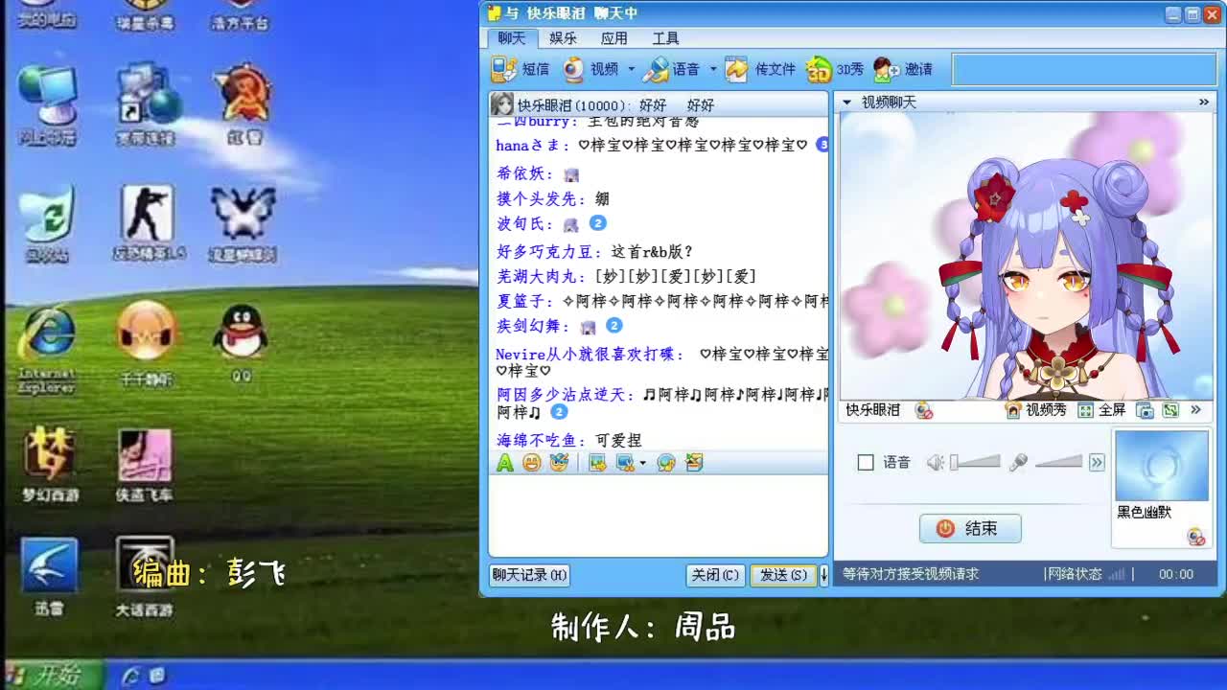This screenshot has height=690, width=1227.
Task: Open the 梦幻西游 desktop icon
Action: [50, 465]
